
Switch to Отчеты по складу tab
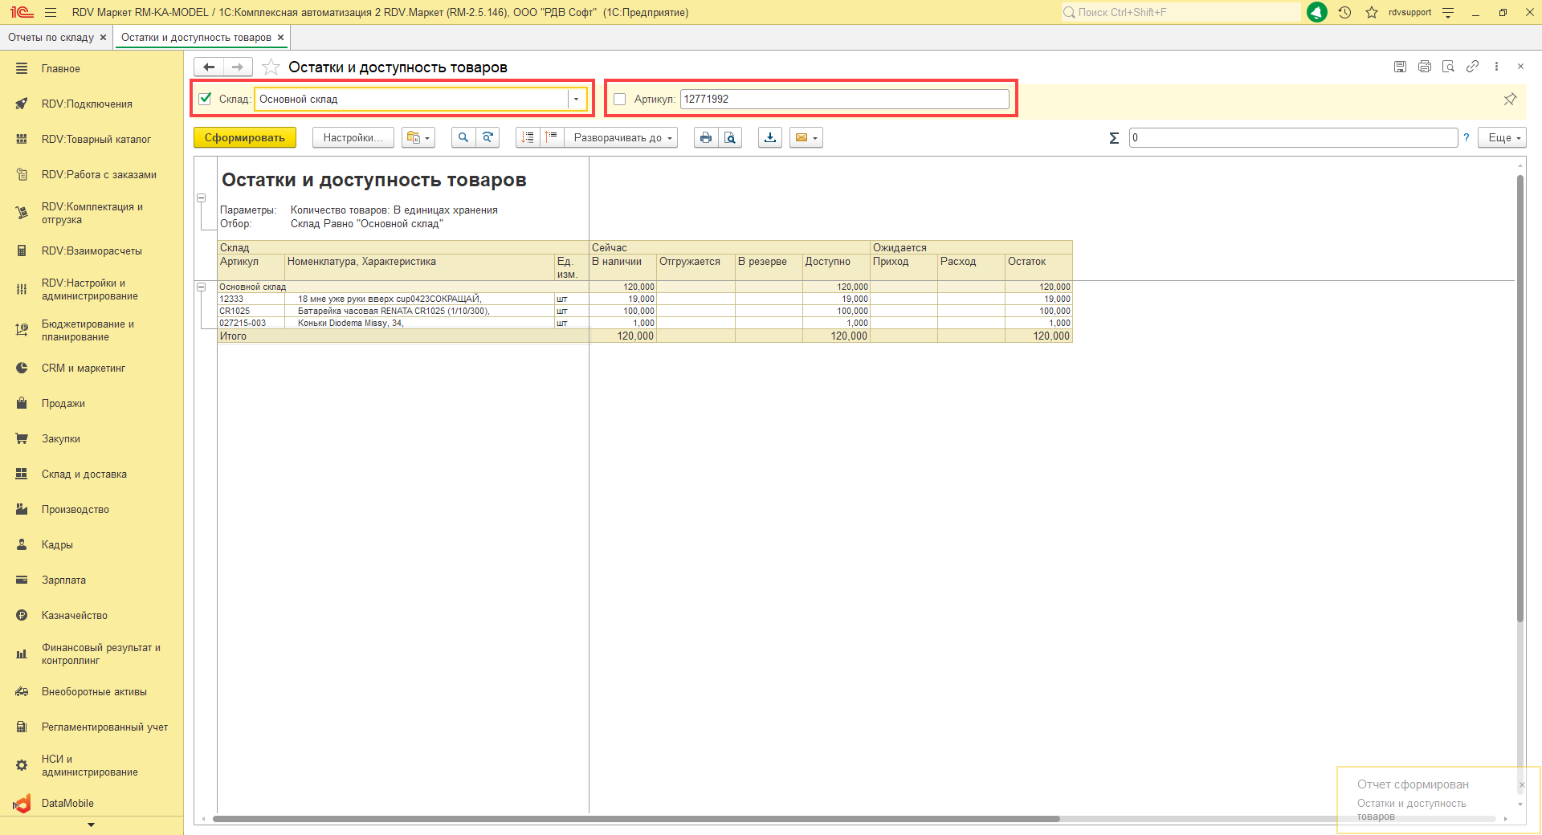point(51,38)
